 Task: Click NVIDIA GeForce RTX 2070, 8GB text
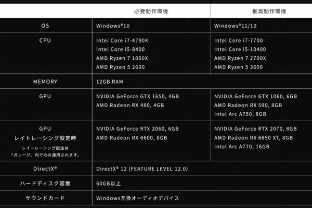255,129
